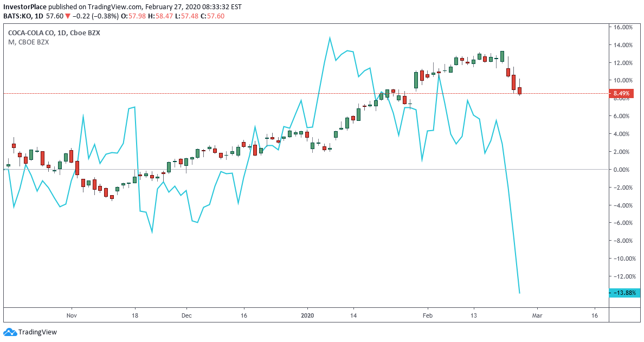Click the TradingView cloud logo icon
The width and height of the screenshot is (644, 342).
coord(9,332)
